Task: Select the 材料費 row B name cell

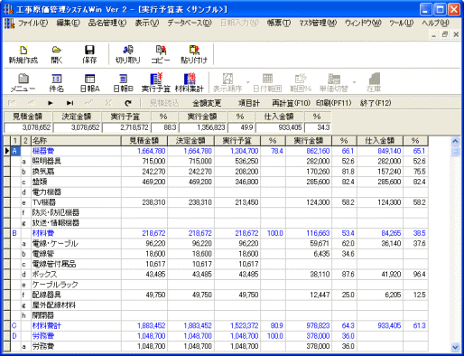Action: tap(76, 233)
